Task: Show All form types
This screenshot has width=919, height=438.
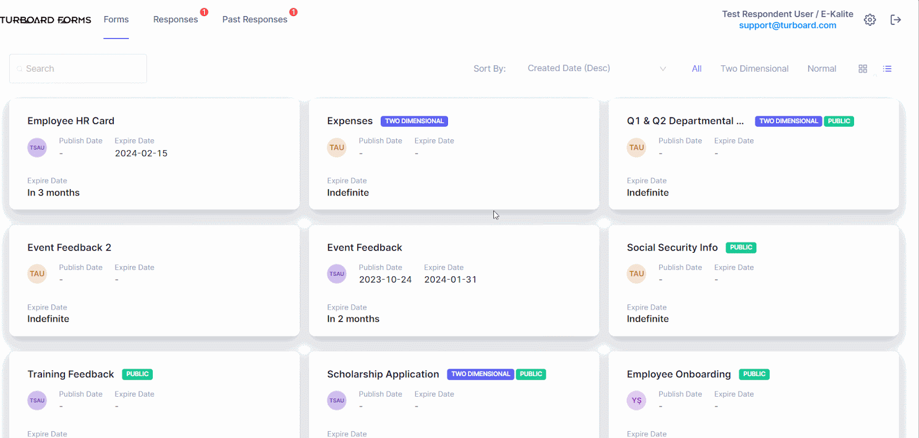Action: 697,69
